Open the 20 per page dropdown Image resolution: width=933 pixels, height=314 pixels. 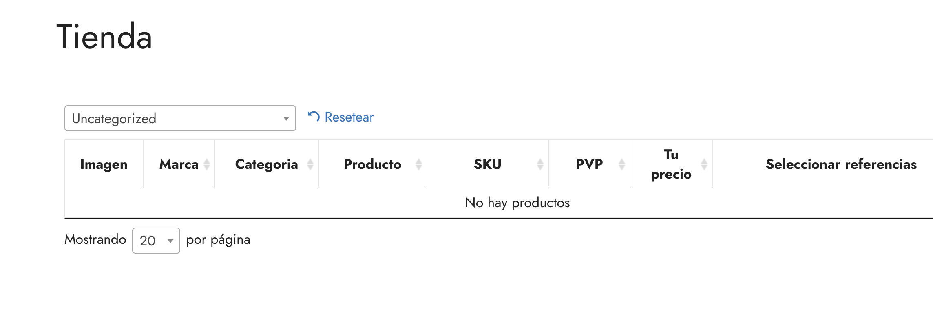(x=156, y=241)
